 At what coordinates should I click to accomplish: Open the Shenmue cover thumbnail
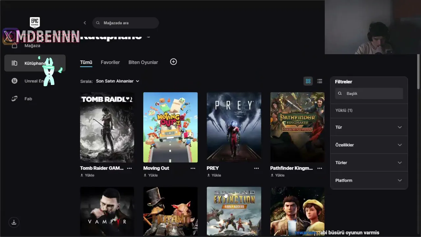(x=297, y=211)
